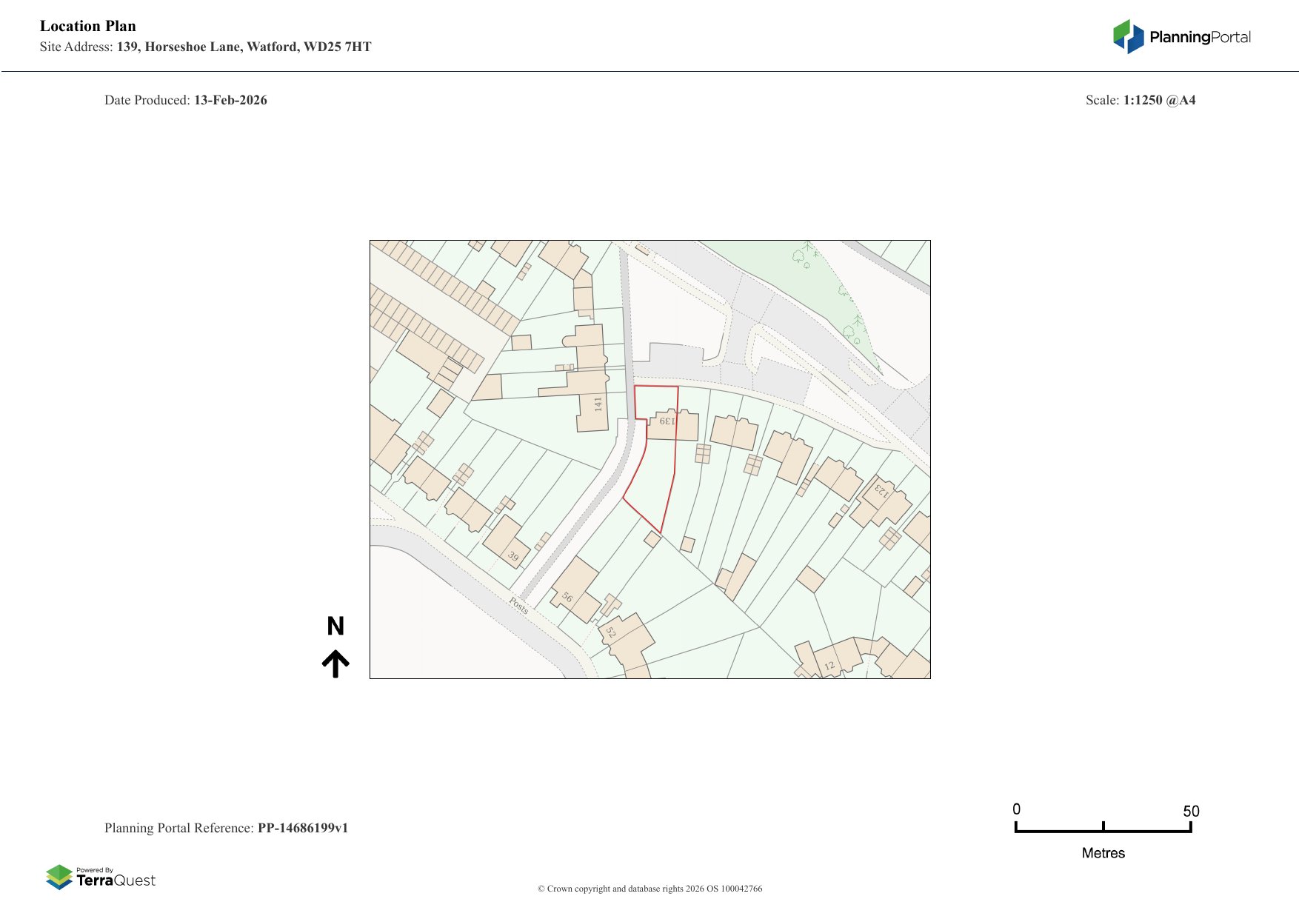The height and width of the screenshot is (919, 1299).
Task: Click building labelled 12 on map
Action: click(829, 665)
